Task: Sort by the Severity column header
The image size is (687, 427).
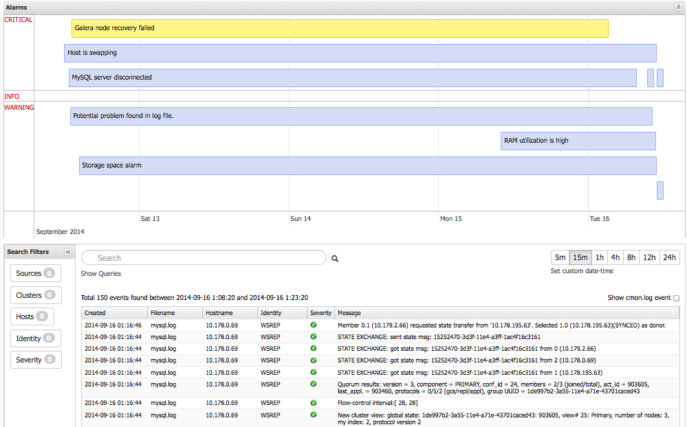Action: coord(320,313)
